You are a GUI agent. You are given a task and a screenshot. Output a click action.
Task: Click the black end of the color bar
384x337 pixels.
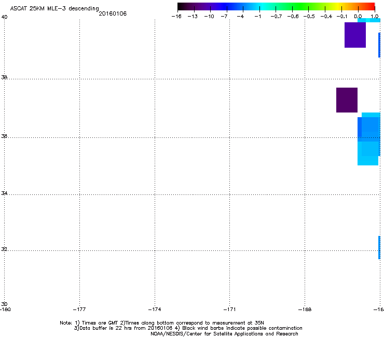(181, 6)
